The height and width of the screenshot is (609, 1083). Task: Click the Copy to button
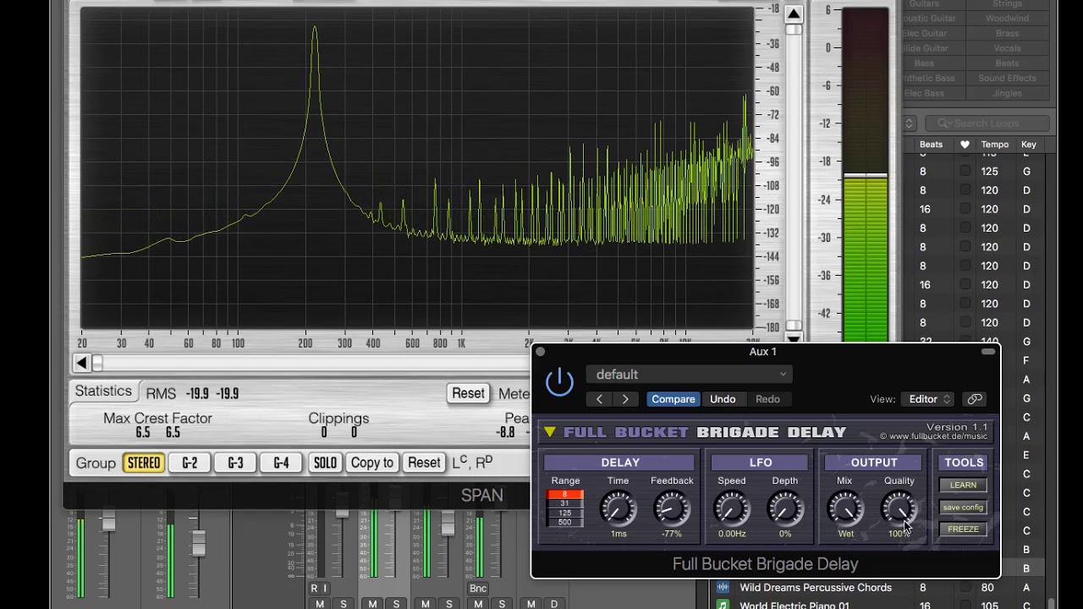pos(372,463)
